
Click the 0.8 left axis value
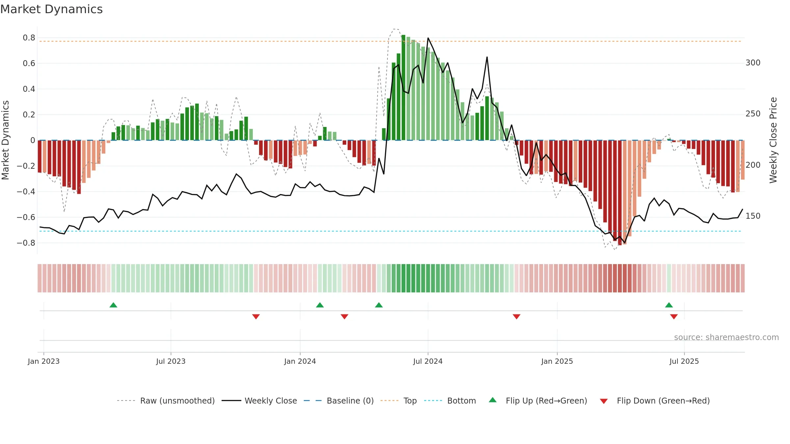(29, 38)
